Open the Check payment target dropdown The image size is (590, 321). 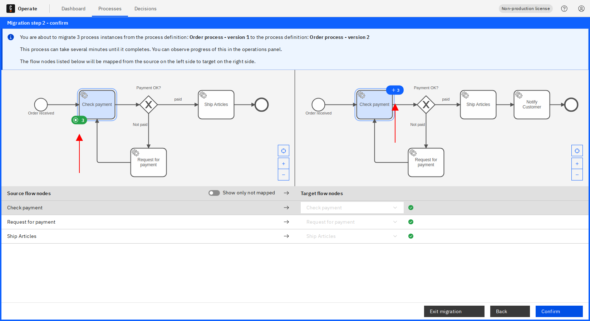pyautogui.click(x=352, y=208)
